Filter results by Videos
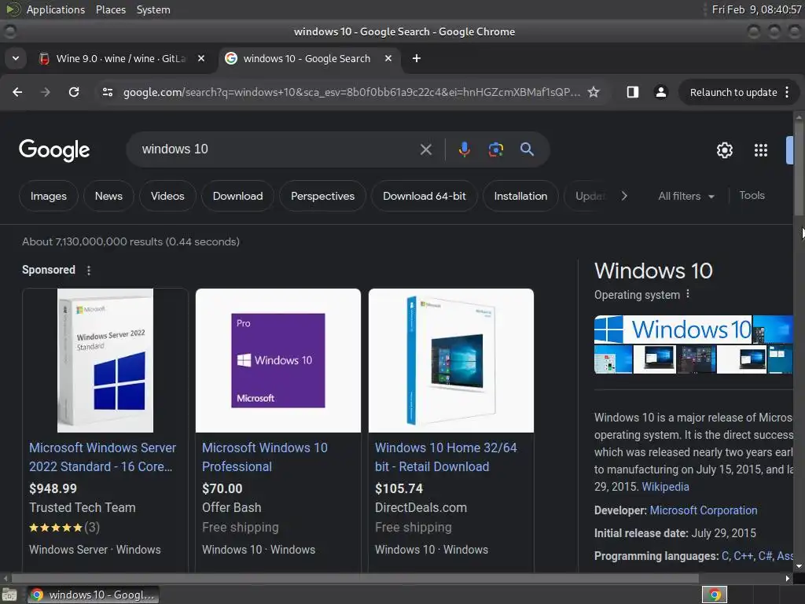This screenshot has width=805, height=604. (x=167, y=196)
